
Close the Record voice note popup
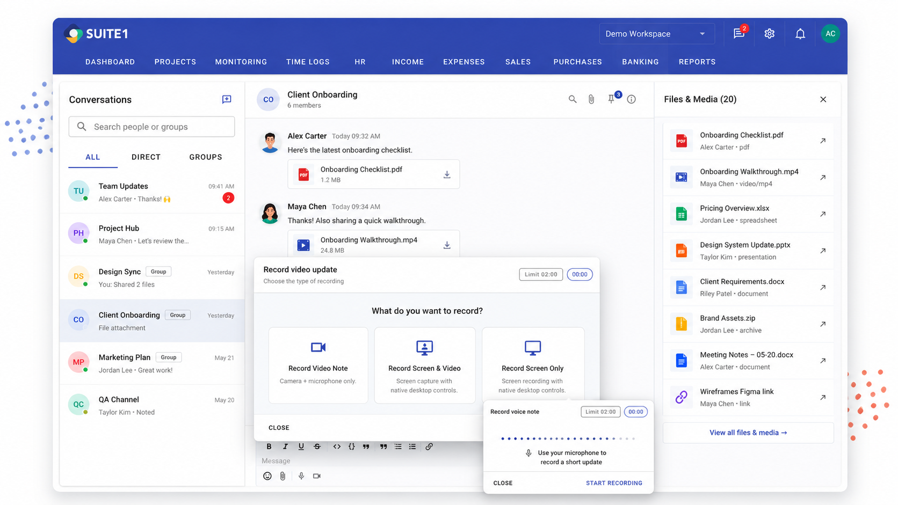503,483
